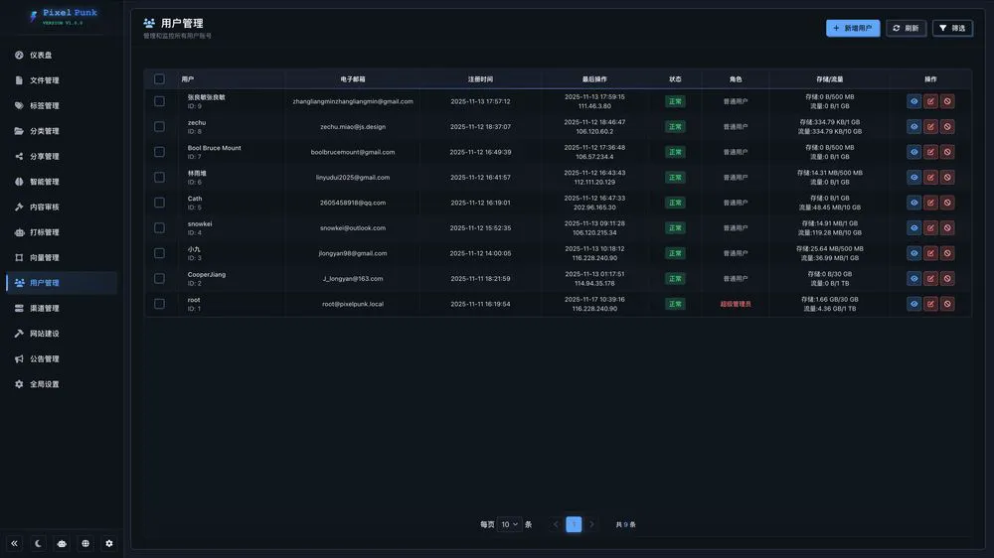The height and width of the screenshot is (558, 994).
Task: Open settings via the gear icon in the sidebar footer
Action: click(109, 543)
